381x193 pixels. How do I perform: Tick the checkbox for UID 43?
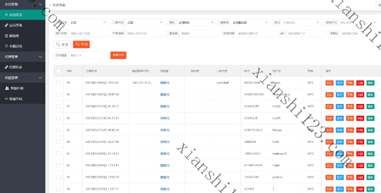click(58, 154)
